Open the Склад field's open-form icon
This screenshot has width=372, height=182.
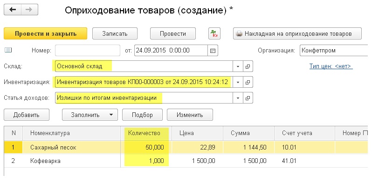[x=248, y=66]
